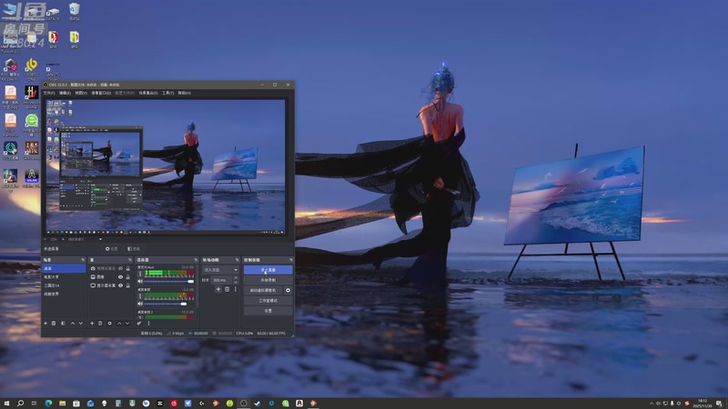Screen dimensions: 728x409
Task: Click the filters button on the source toolbar
Action: [134, 249]
